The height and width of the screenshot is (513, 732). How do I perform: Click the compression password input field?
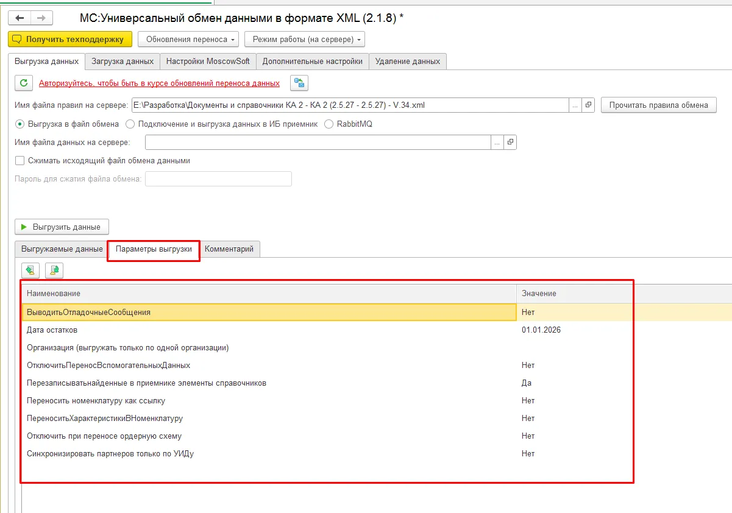pyautogui.click(x=218, y=179)
